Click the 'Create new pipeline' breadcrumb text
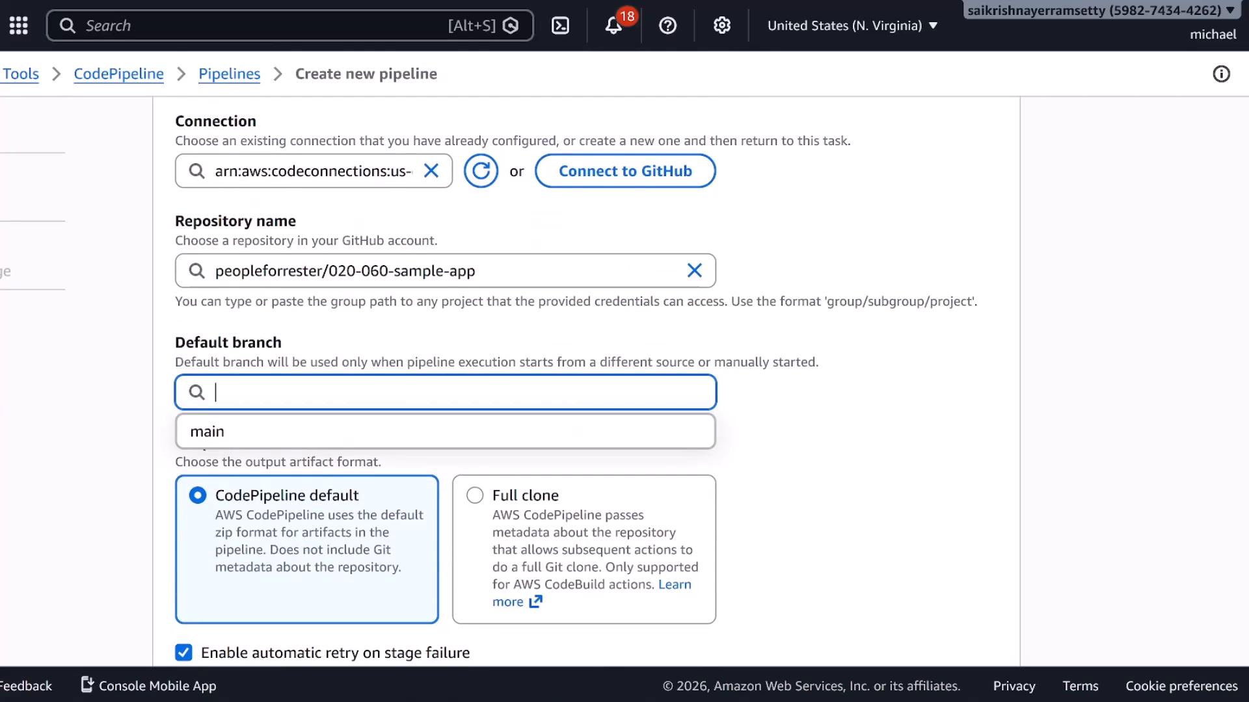This screenshot has height=702, width=1249. 366,74
